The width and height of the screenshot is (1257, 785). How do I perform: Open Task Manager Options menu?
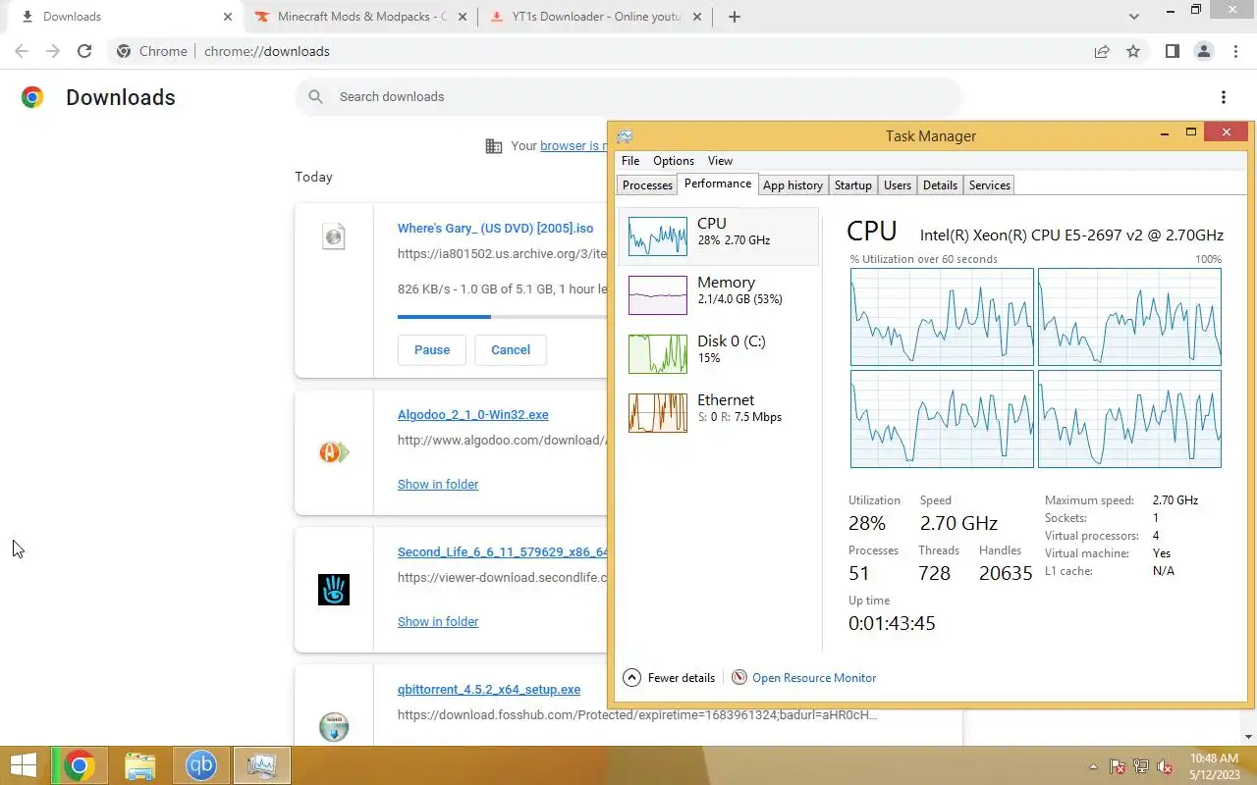674,161
